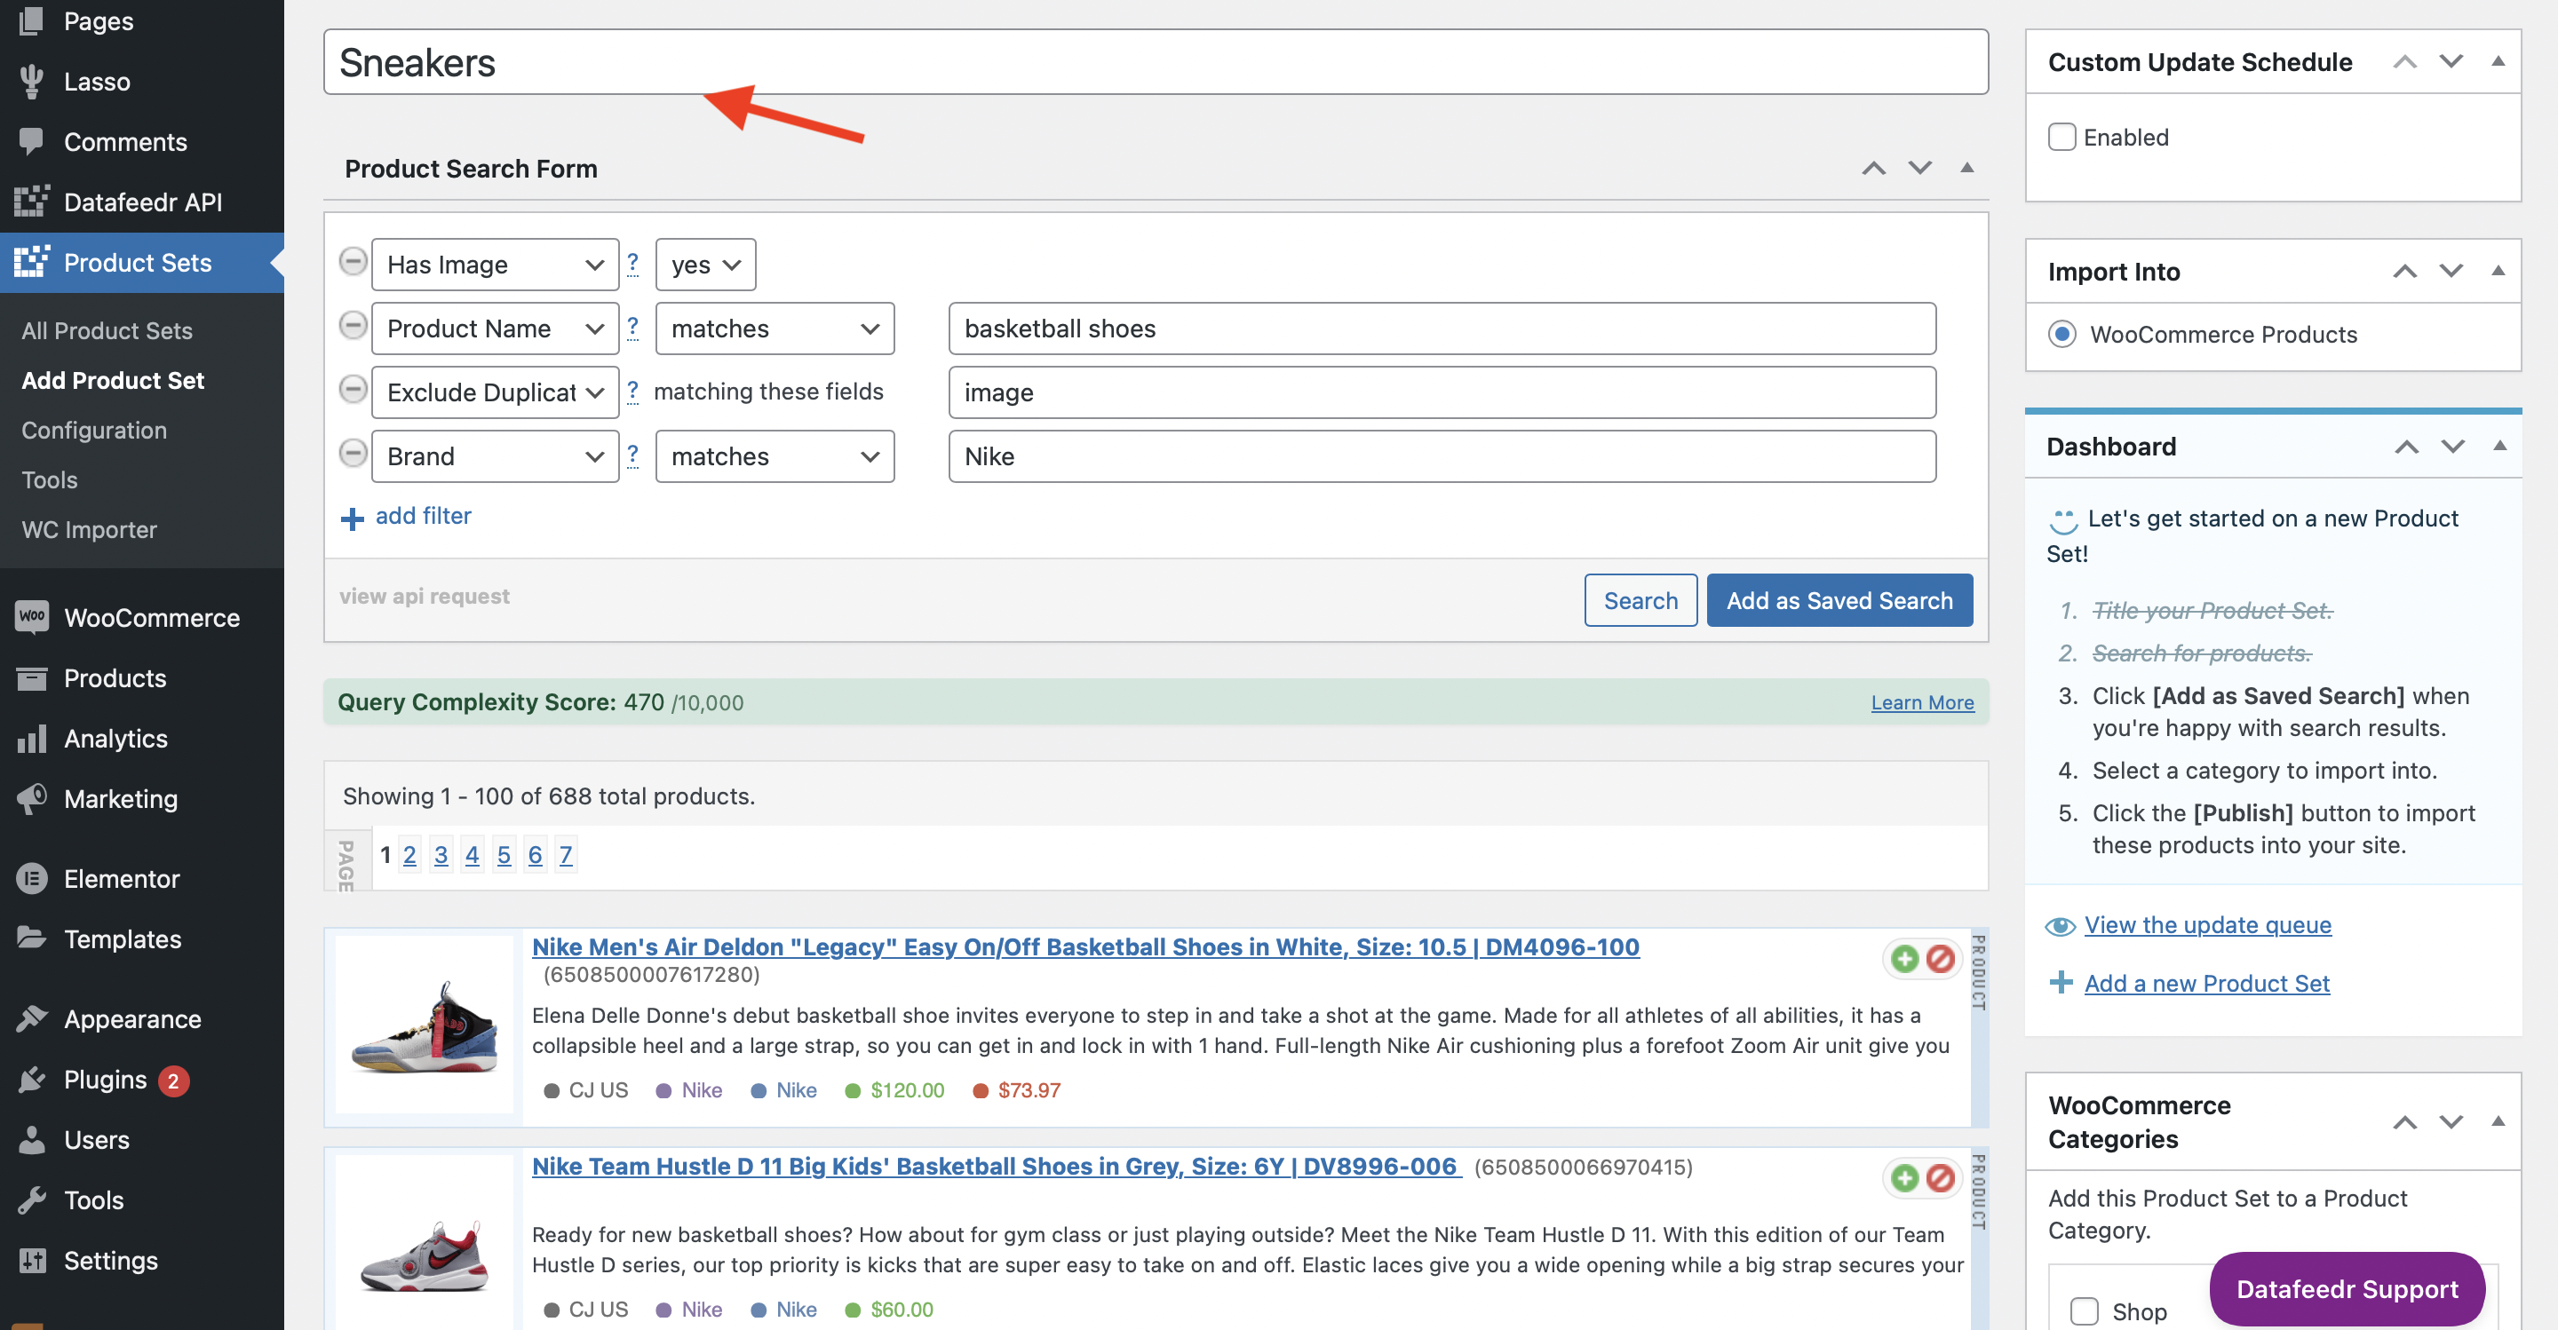Click the Lasso cactus icon in sidebar
The width and height of the screenshot is (2558, 1330).
(x=32, y=82)
